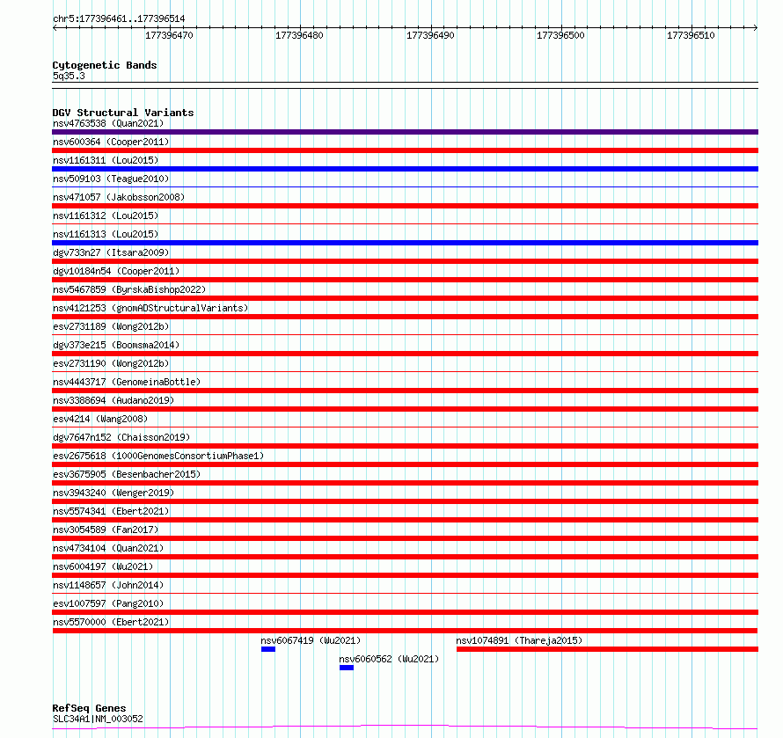Select the nsv600364 (Cooper2011) label

coord(111,142)
